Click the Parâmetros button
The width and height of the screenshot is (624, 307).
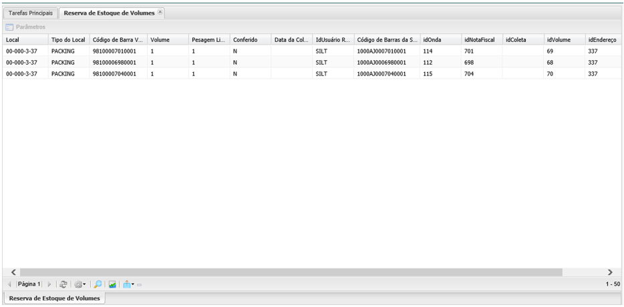pyautogui.click(x=25, y=27)
